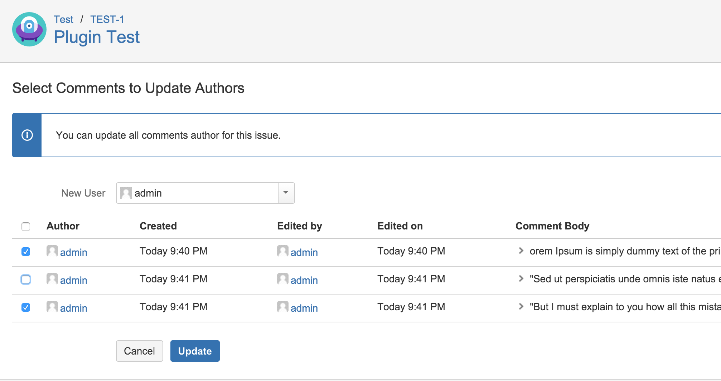This screenshot has height=381, width=721.
Task: Expand the But I must explain comment body
Action: point(521,307)
